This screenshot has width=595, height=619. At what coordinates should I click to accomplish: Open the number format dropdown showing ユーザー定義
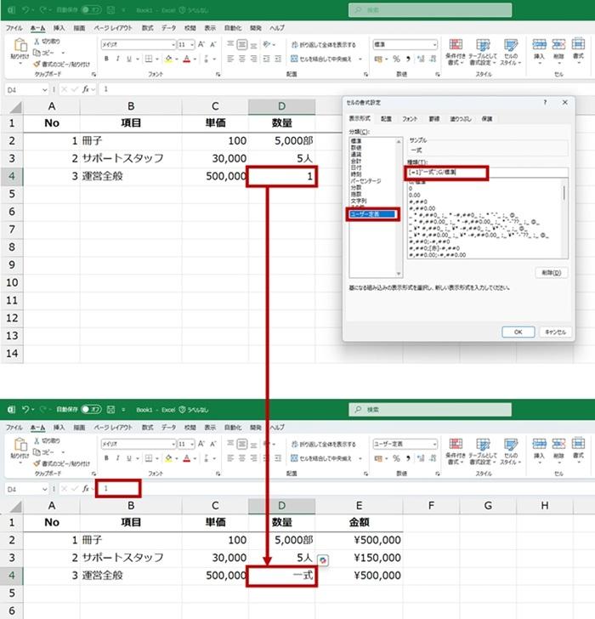(x=405, y=443)
